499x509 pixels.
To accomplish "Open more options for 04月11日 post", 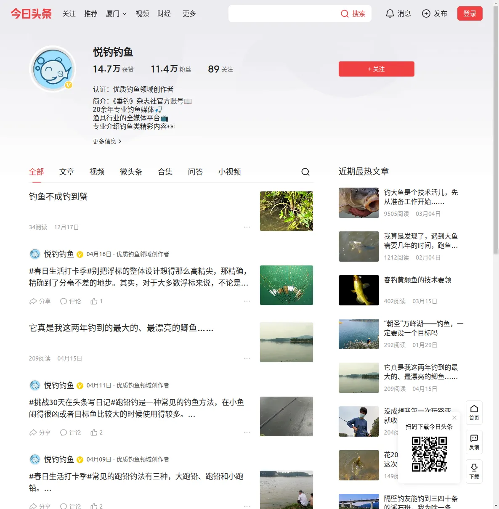I will (247, 432).
